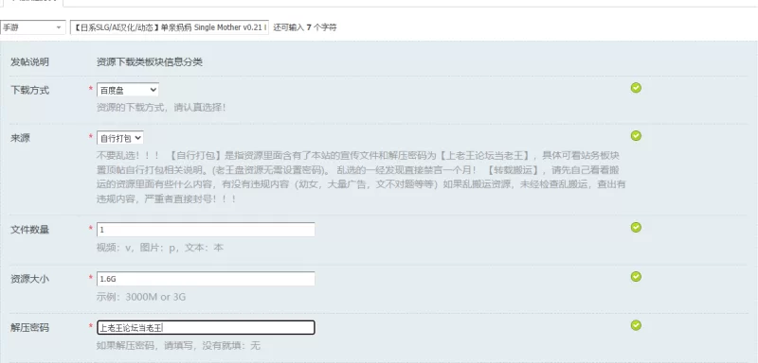Click the 资源大小 input field
Screen dimensions: 758x363
tap(206, 279)
